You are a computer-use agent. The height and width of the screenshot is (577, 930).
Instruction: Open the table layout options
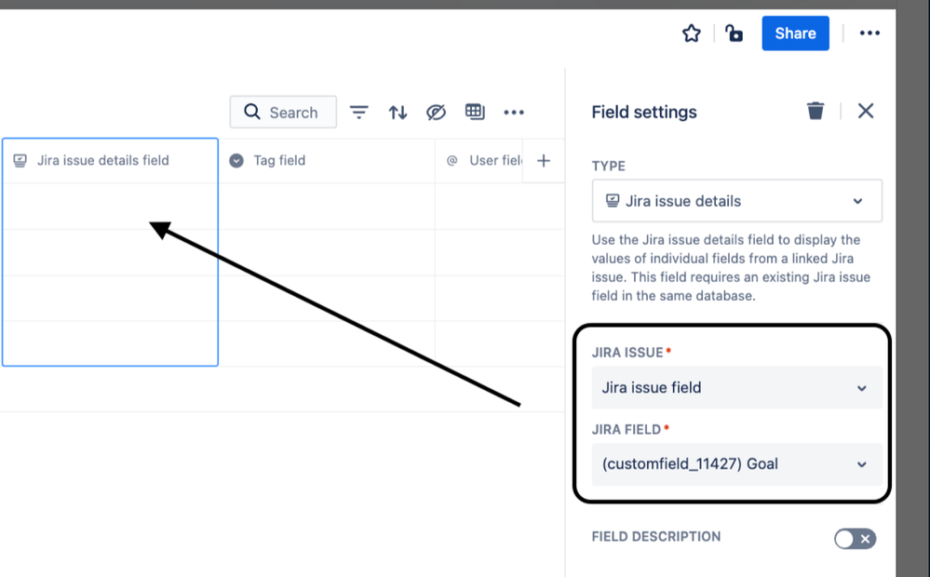(x=475, y=112)
